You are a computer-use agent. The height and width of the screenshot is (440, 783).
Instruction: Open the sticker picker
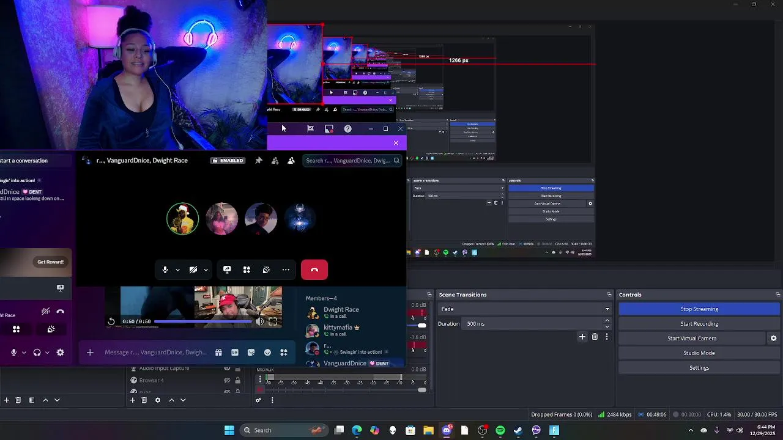point(251,352)
